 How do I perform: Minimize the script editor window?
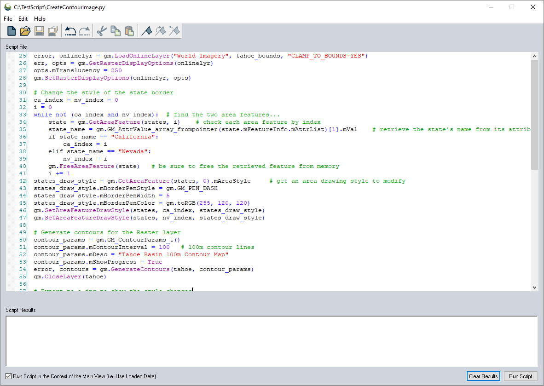point(491,7)
